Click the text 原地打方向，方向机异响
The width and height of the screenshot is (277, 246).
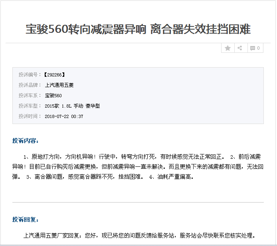coord(62,157)
